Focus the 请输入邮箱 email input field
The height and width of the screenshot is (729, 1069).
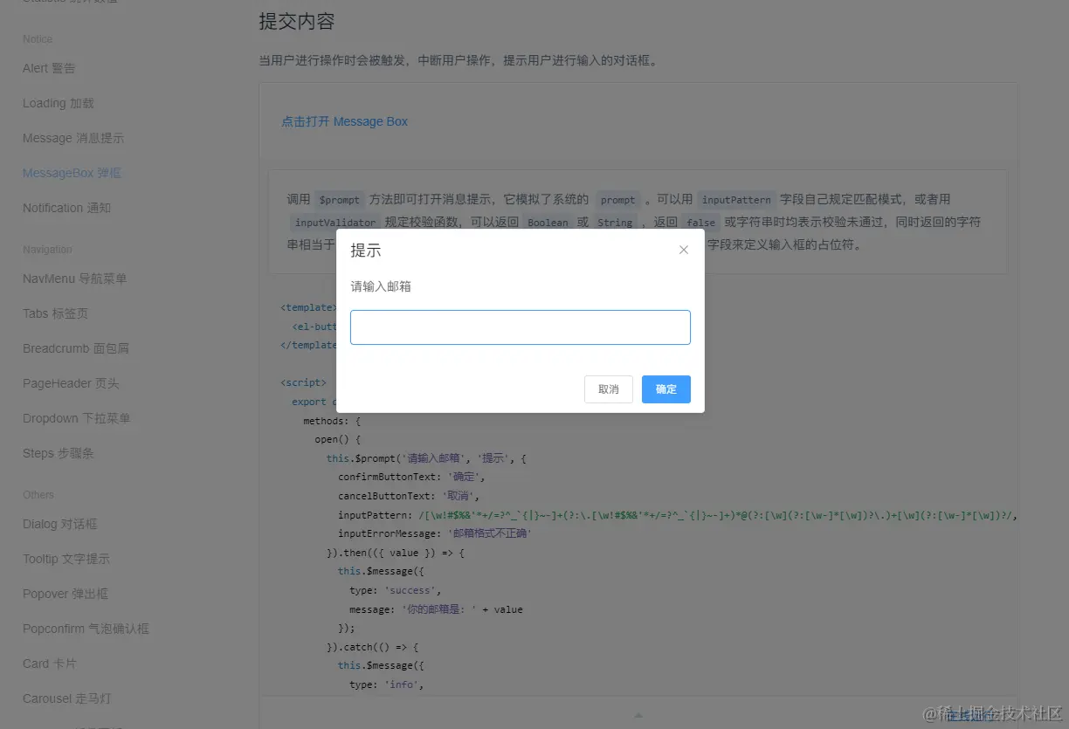point(521,327)
